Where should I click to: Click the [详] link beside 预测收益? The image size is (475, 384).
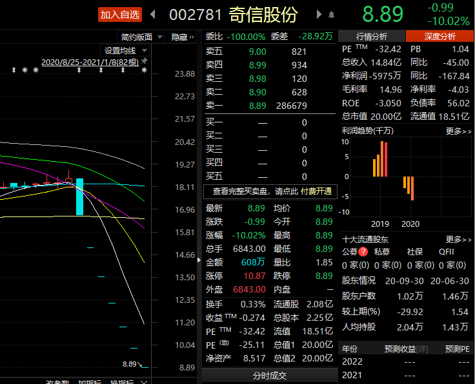pos(422,349)
